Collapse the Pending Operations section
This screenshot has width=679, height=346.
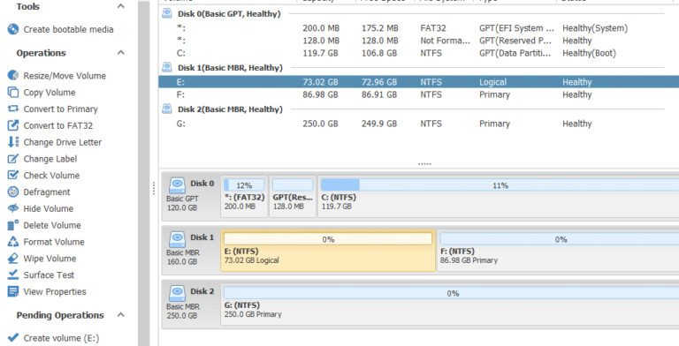click(121, 315)
